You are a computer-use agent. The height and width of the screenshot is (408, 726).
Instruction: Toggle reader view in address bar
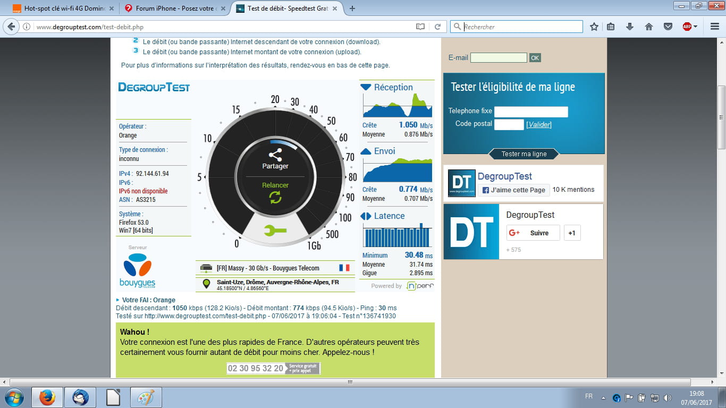point(420,27)
